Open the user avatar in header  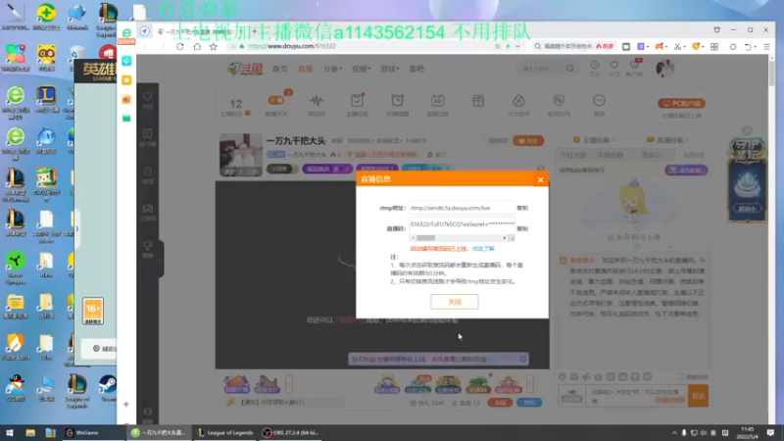(665, 68)
